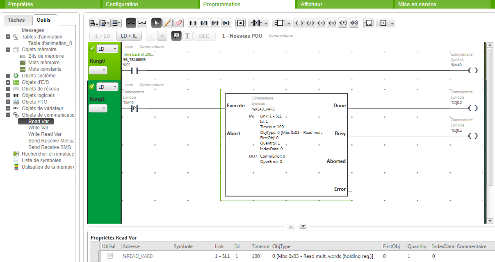This screenshot has width=495, height=262.
Task: Select Write Var in the tree
Action: (38, 128)
